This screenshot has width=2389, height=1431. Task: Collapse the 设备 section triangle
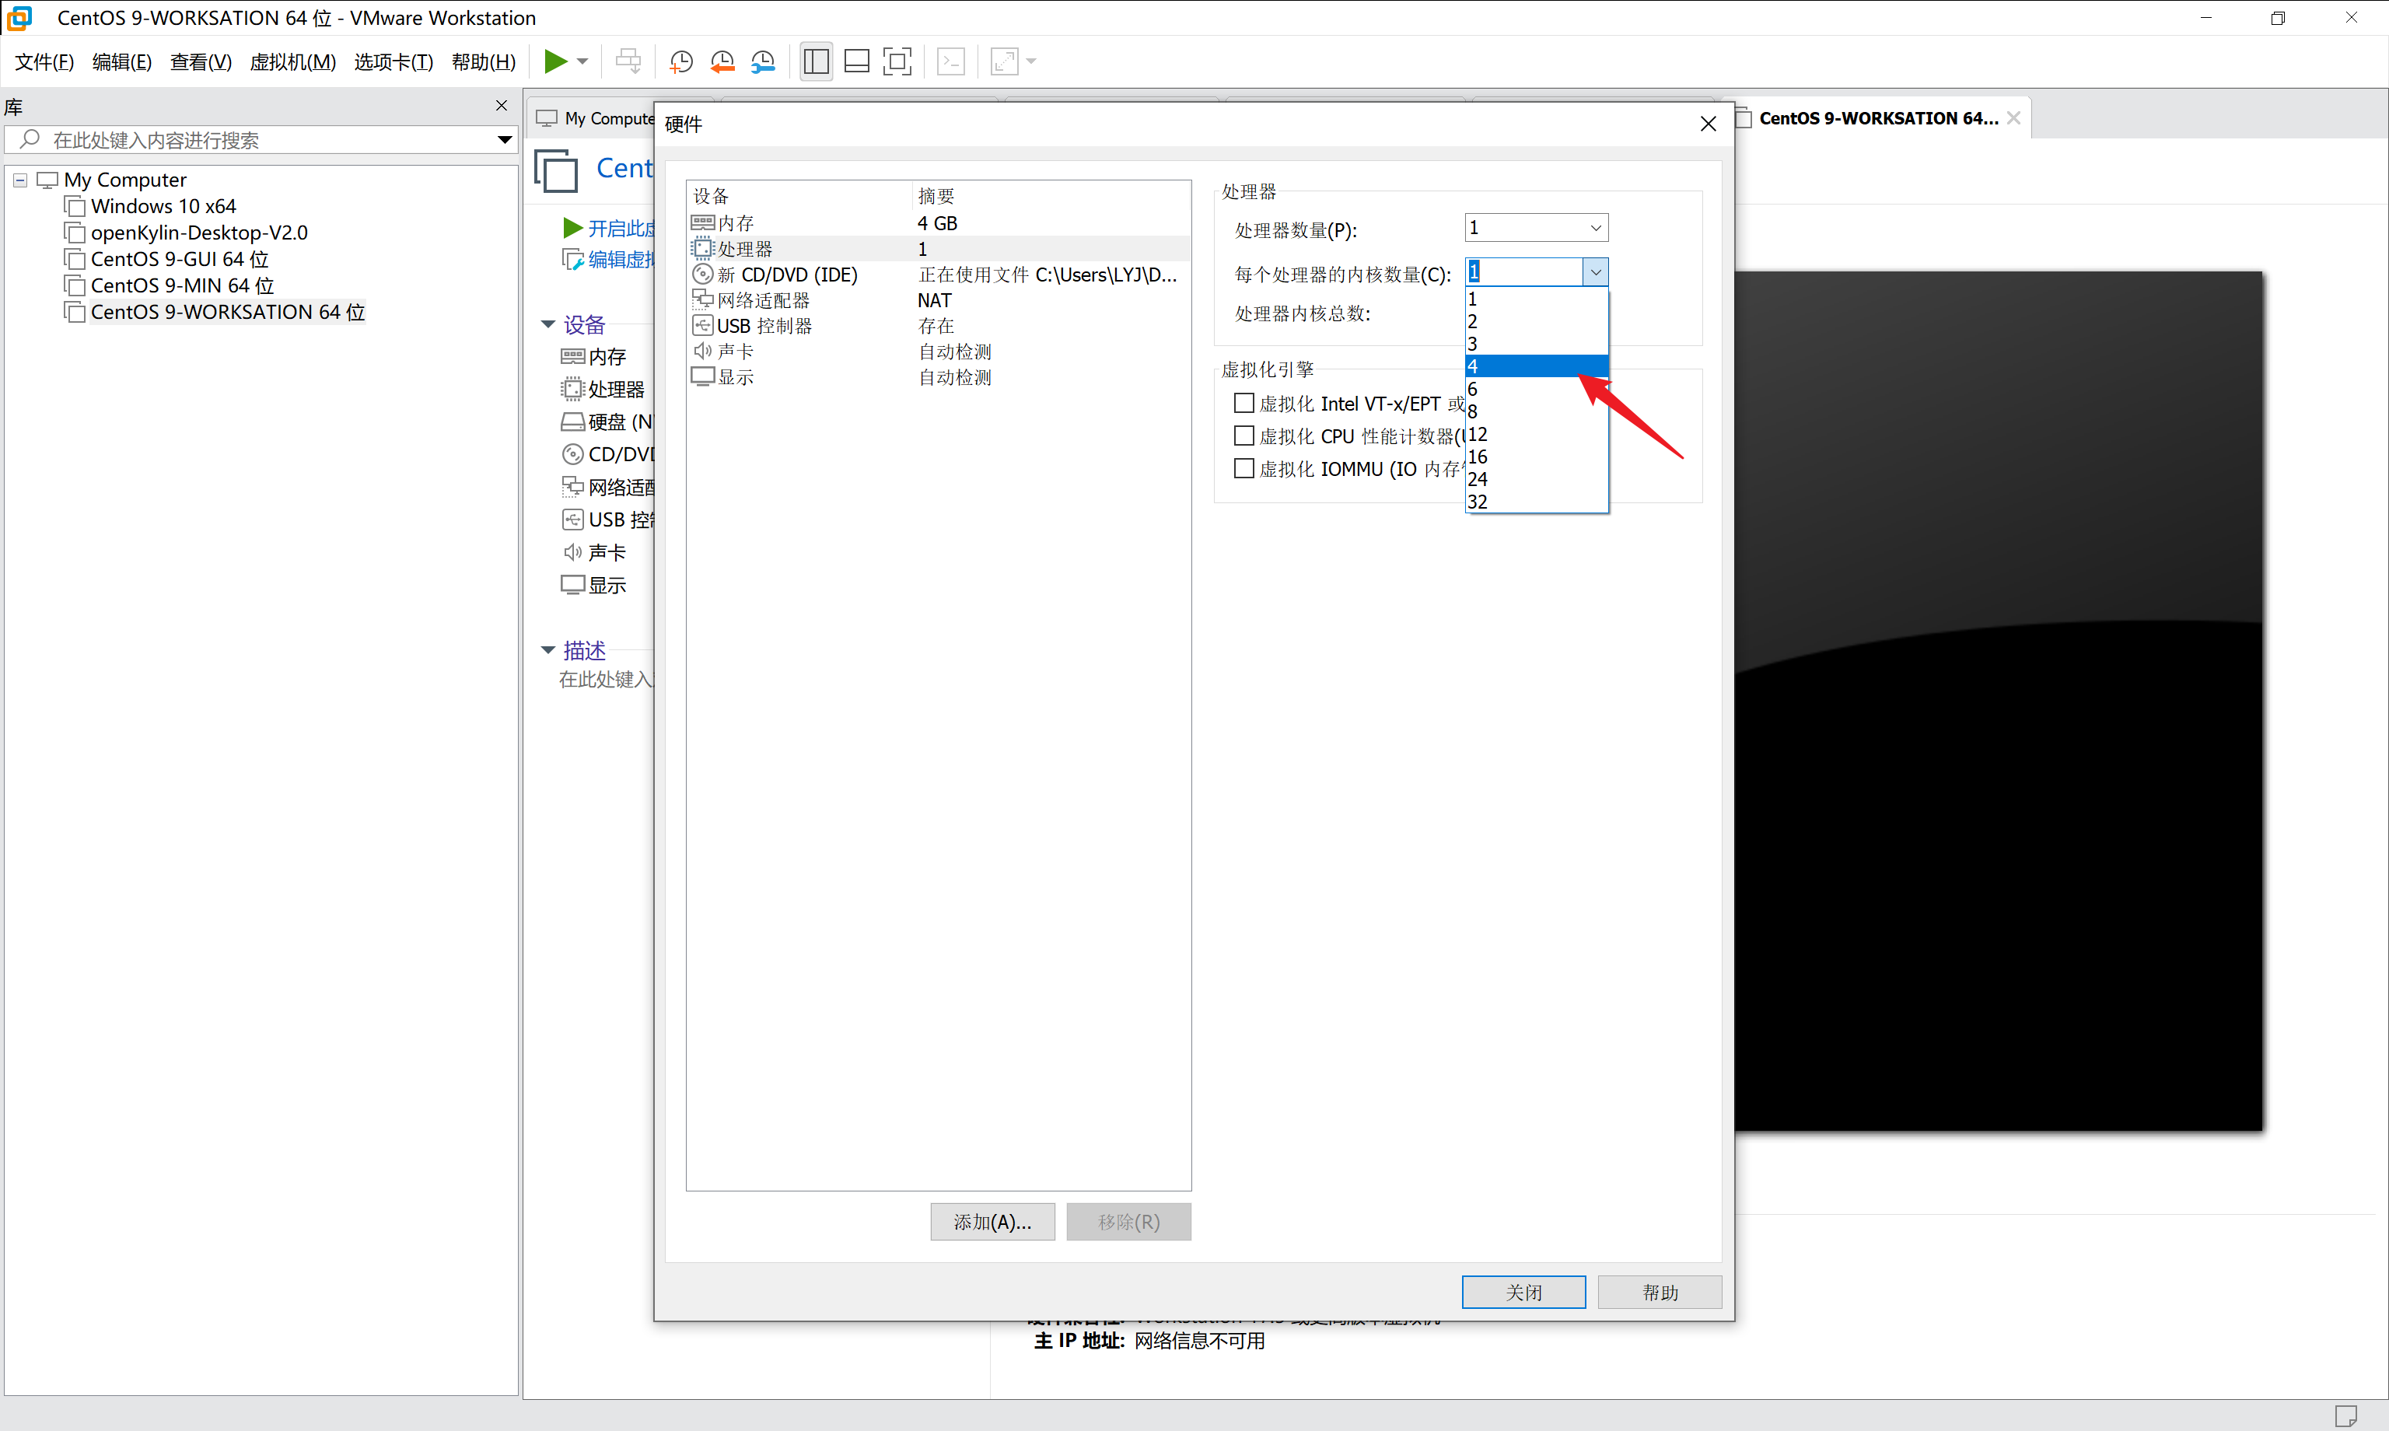click(x=547, y=325)
